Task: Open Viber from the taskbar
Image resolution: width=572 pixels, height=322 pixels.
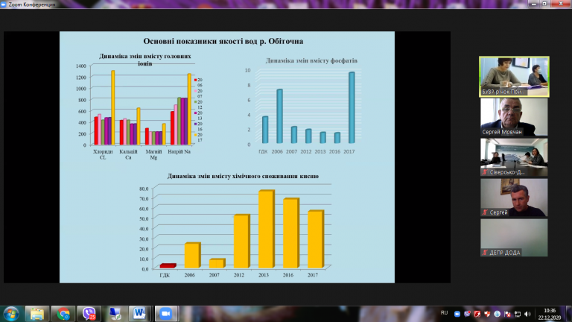Action: [x=89, y=314]
